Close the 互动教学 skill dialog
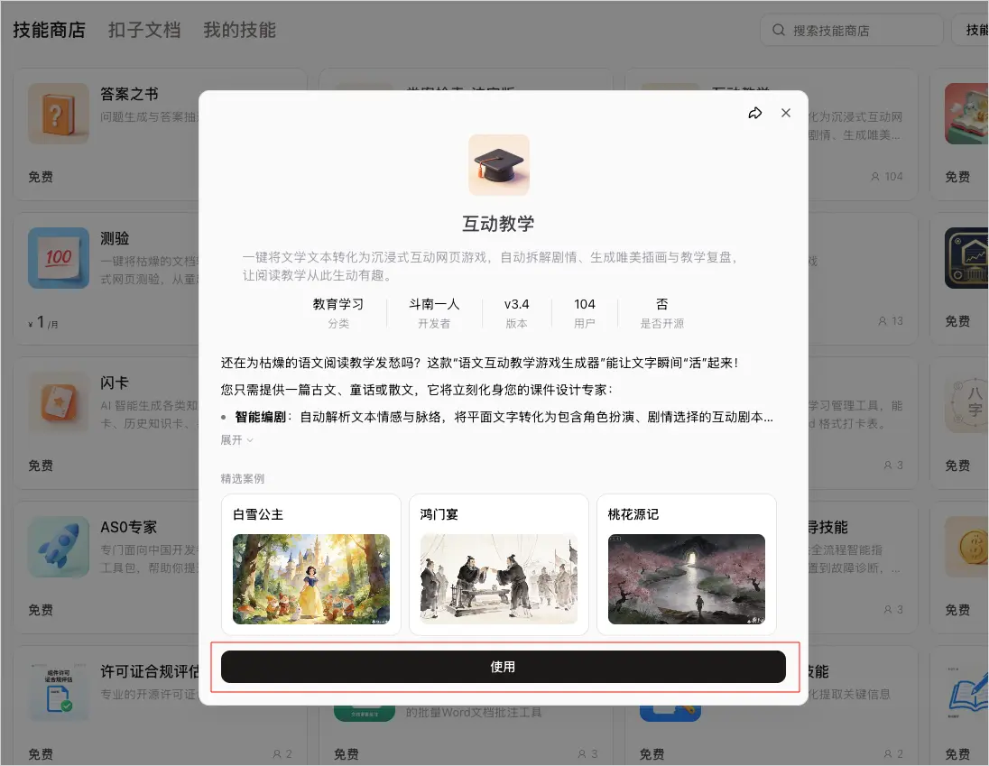989x766 pixels. [786, 113]
